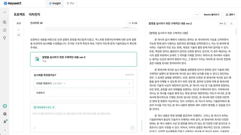The height and width of the screenshot is (135, 241).
Task: Switch to the Insight tab
Action: tap(55, 3)
